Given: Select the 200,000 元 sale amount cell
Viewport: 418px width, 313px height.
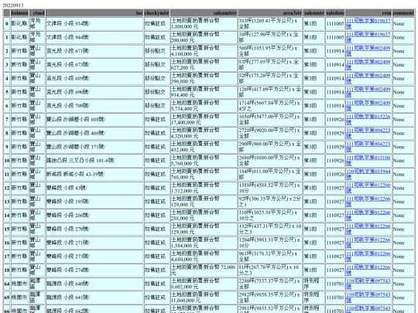Looking at the screenshot, I should click(x=204, y=37).
